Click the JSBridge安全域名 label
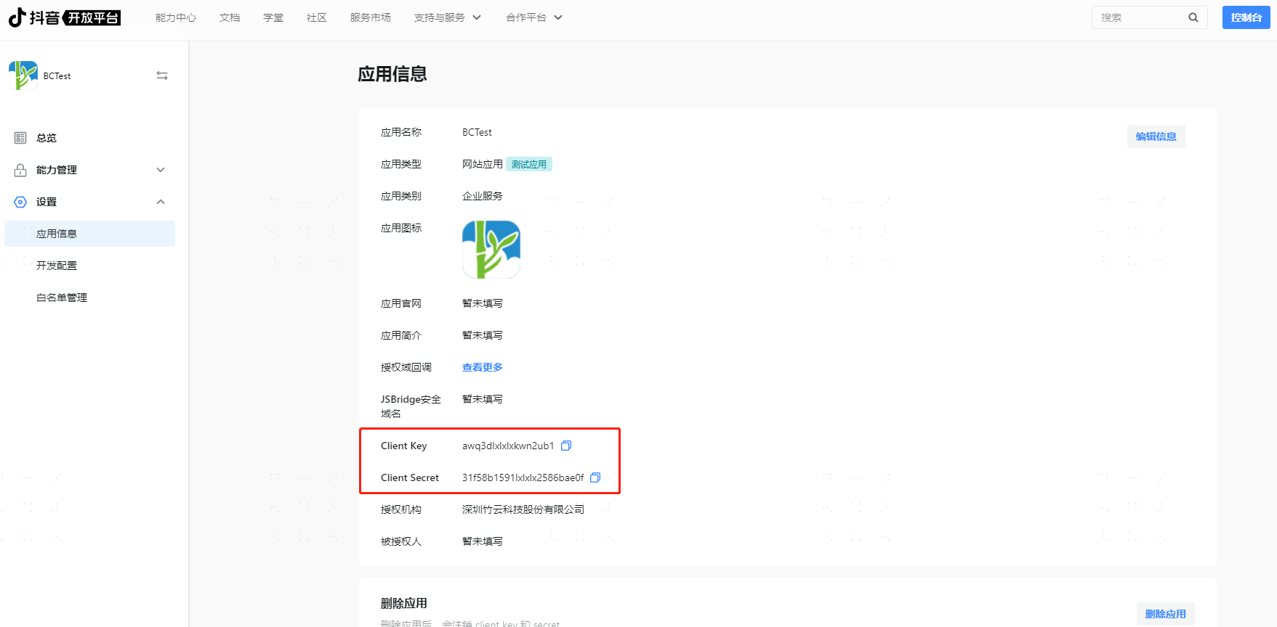This screenshot has width=1277, height=627. 411,406
